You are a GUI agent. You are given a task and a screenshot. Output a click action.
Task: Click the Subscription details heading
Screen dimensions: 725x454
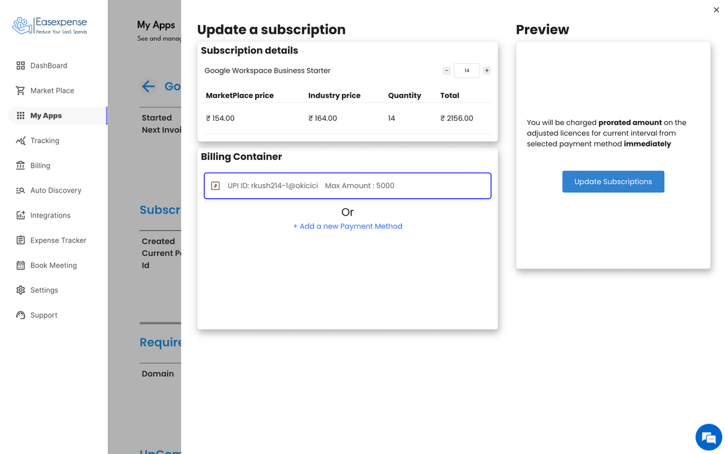(249, 50)
